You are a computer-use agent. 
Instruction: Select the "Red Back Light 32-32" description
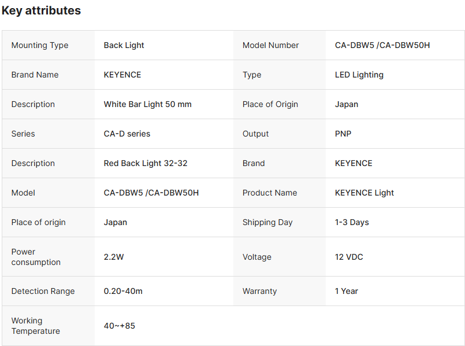tap(146, 163)
